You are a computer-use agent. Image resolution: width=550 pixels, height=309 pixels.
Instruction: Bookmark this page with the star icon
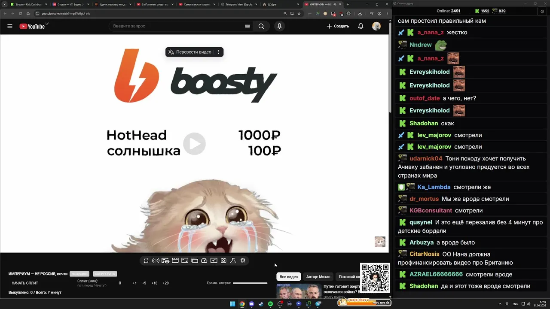(x=299, y=13)
